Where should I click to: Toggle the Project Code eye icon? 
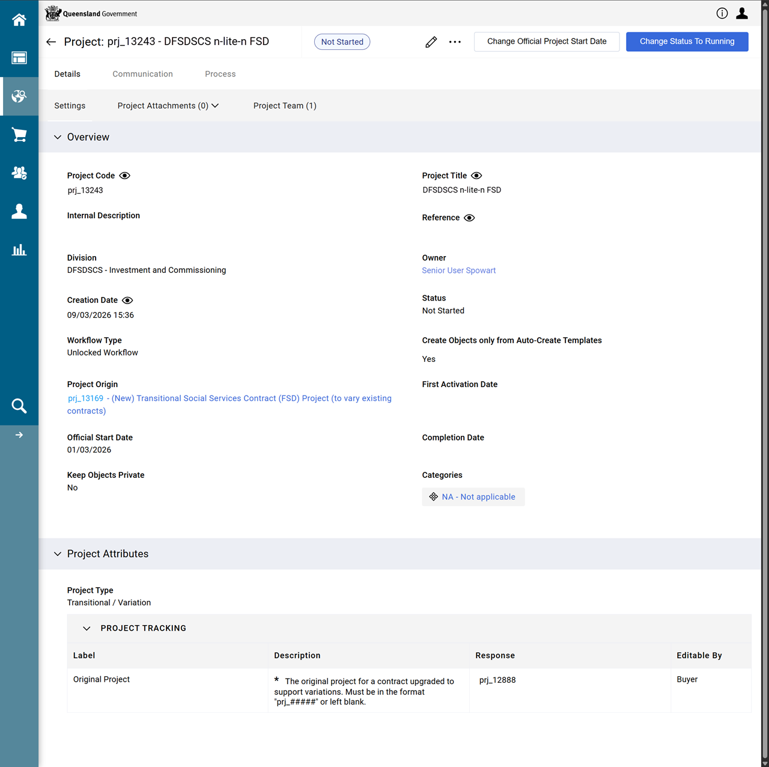124,176
